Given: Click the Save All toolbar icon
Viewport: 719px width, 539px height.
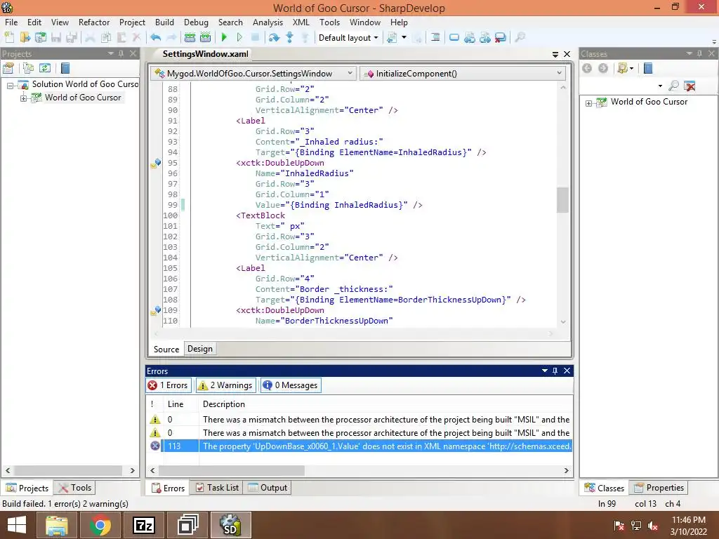Looking at the screenshot, I should pyautogui.click(x=72, y=38).
